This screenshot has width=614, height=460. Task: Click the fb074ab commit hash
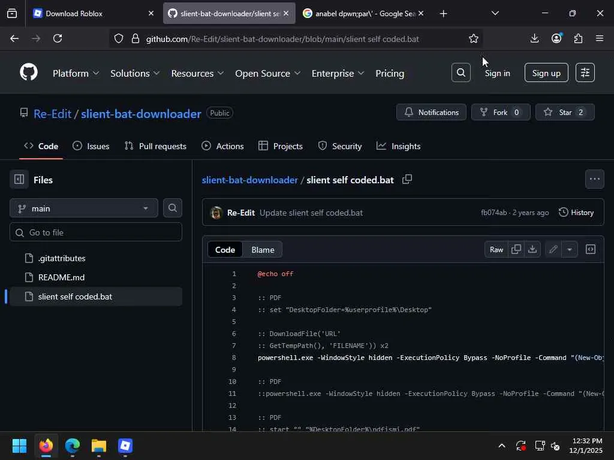click(494, 213)
